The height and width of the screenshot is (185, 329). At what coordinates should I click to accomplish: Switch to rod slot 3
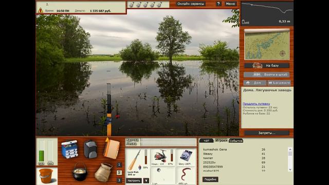[x=119, y=180]
